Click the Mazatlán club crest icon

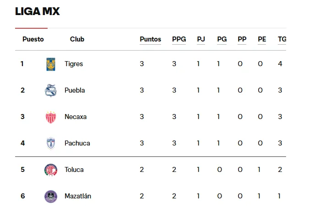click(x=50, y=196)
